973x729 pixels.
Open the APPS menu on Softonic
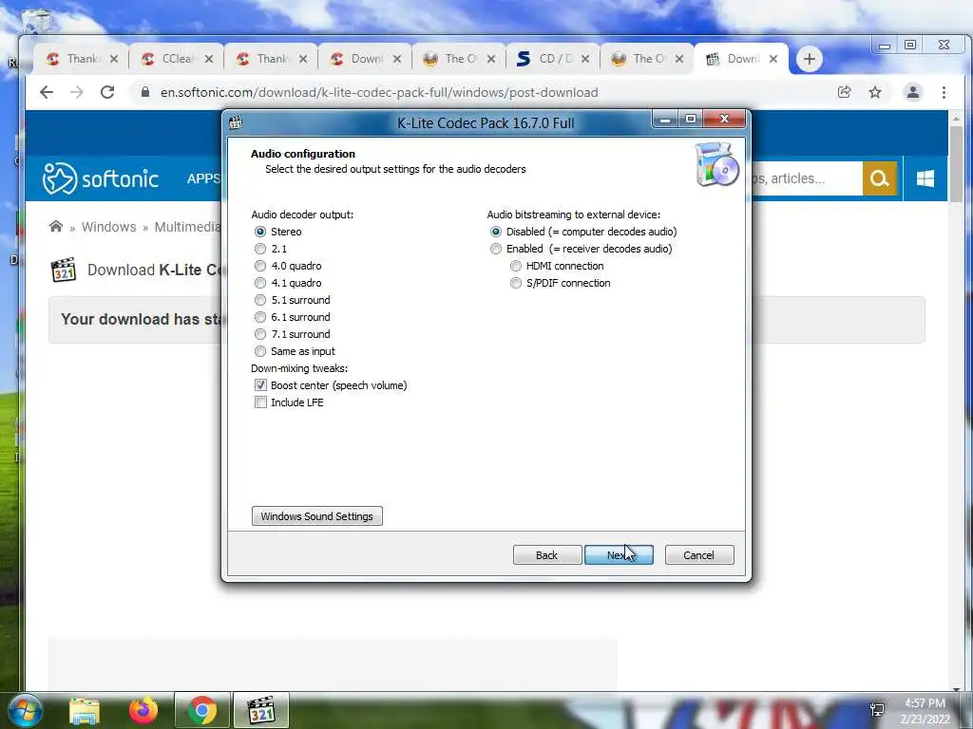(203, 178)
